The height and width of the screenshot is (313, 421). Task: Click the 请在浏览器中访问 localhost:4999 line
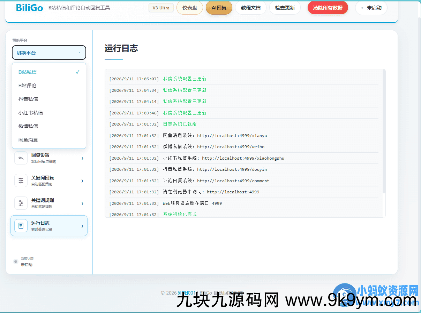(x=243, y=192)
